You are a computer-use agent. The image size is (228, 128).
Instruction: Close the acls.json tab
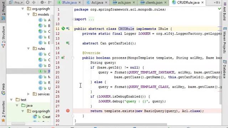coord(134,2)
